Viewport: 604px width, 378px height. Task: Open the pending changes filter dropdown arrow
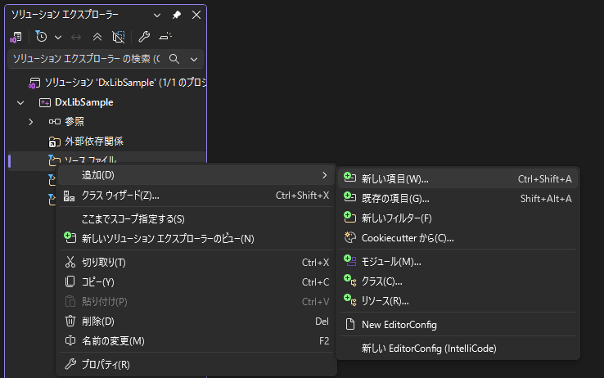58,38
